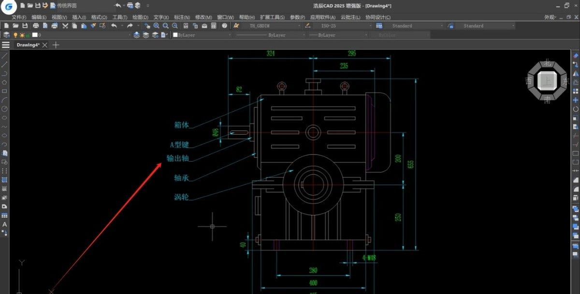Open the ByLayer color dropdown
Screen dimensions: 580x294
point(229,35)
